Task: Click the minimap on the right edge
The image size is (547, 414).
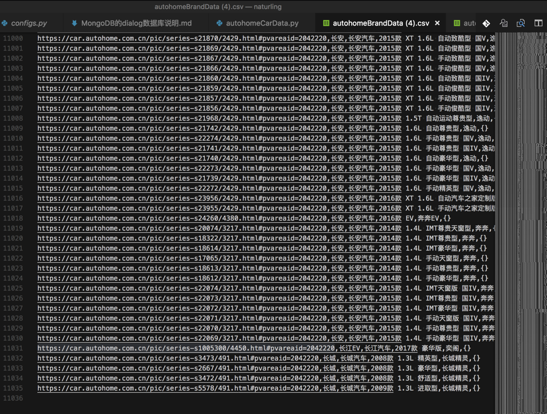Action: [x=520, y=223]
